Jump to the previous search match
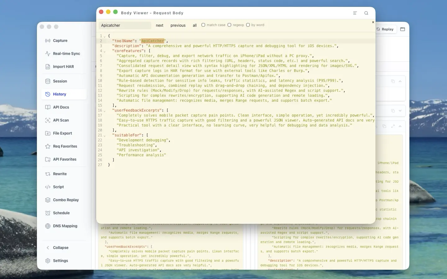 pos(178,25)
